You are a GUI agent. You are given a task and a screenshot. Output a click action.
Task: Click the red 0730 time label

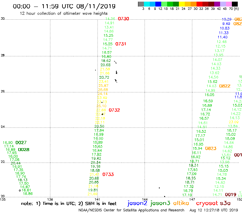[124, 19]
